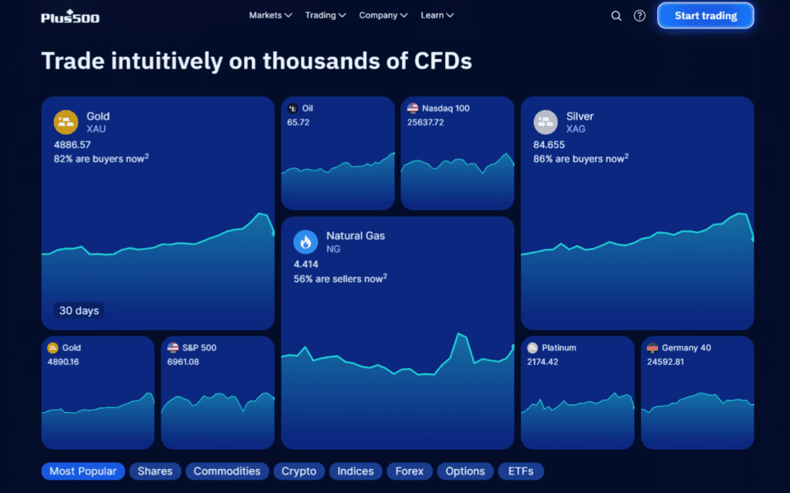Viewport: 790px width, 493px height.
Task: Click the S&P 500 flag icon
Action: (173, 348)
